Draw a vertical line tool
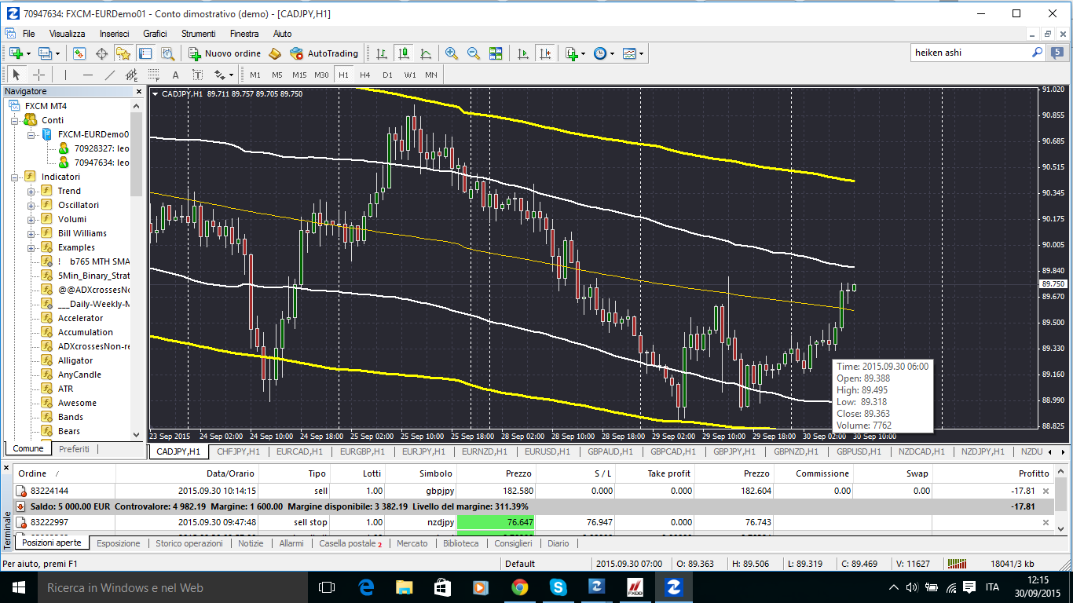Screen dimensions: 1073x603 tap(65, 75)
